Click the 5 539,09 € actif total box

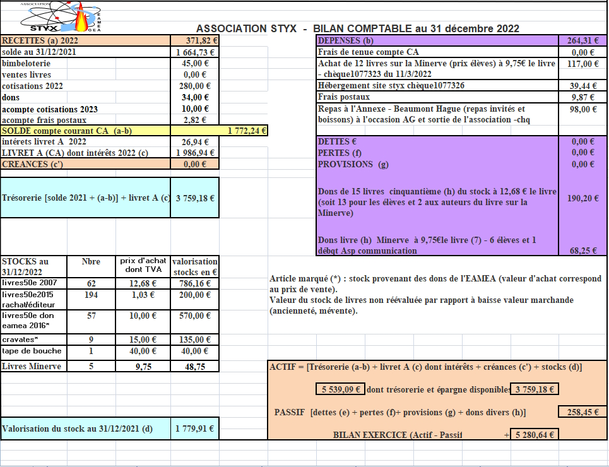click(x=341, y=389)
